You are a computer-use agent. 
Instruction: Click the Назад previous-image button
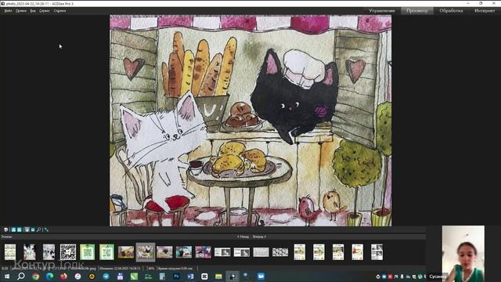pos(243,237)
